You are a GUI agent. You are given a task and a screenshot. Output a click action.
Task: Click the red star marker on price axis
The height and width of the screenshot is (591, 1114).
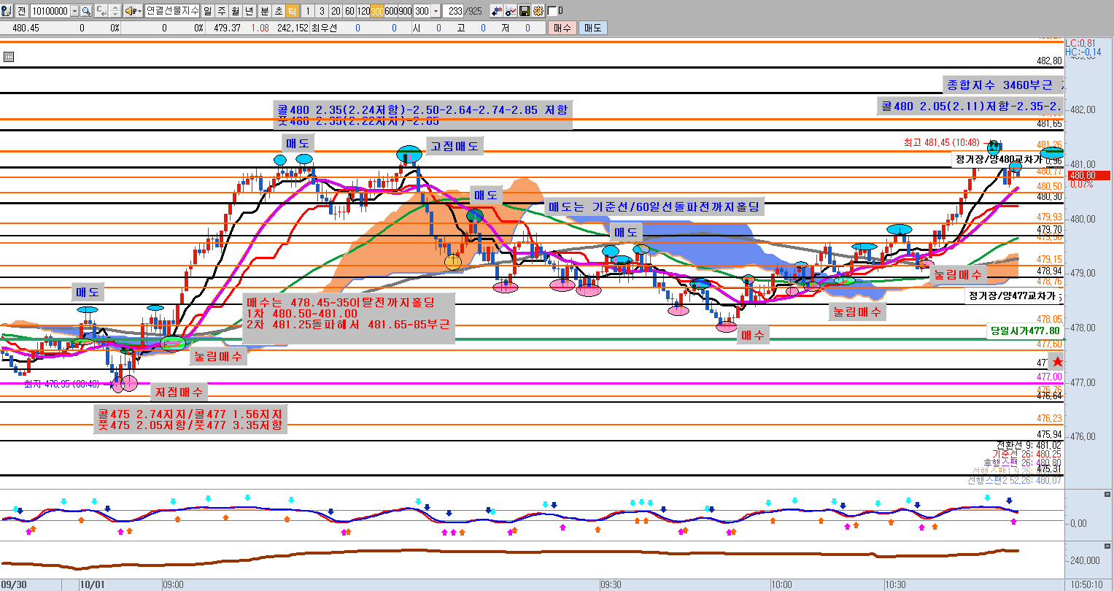1058,362
